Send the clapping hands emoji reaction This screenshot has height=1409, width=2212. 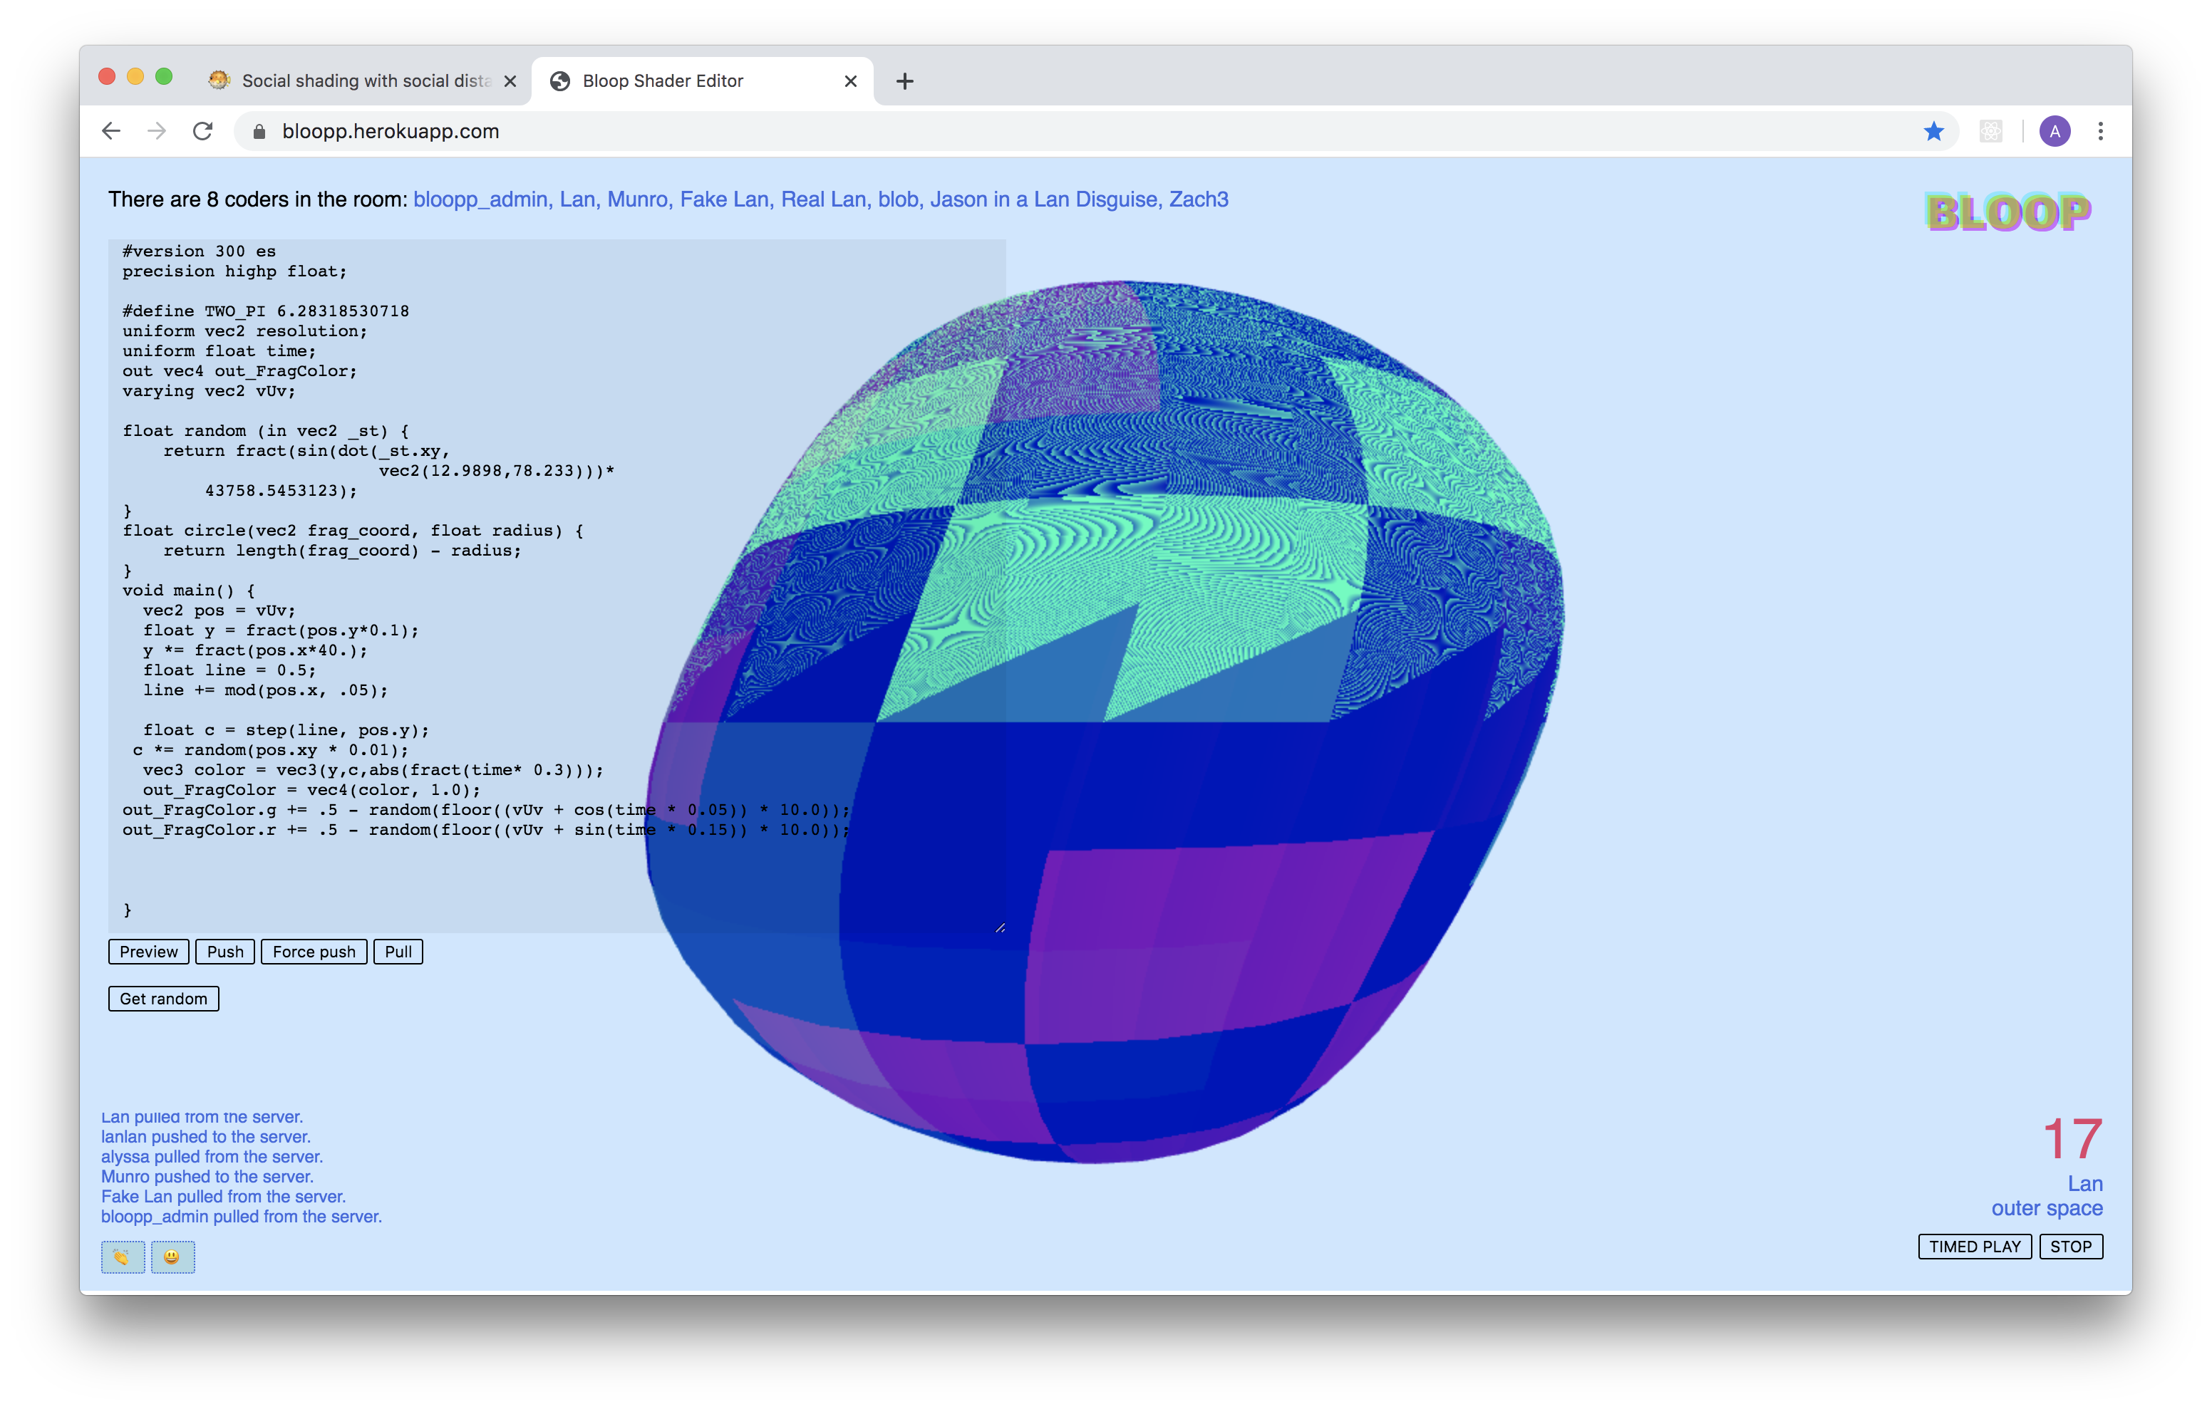click(x=122, y=1256)
